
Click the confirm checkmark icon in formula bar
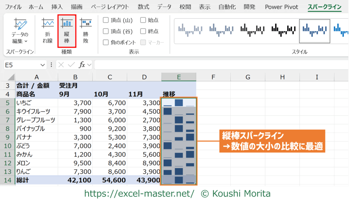pyautogui.click(x=71, y=65)
